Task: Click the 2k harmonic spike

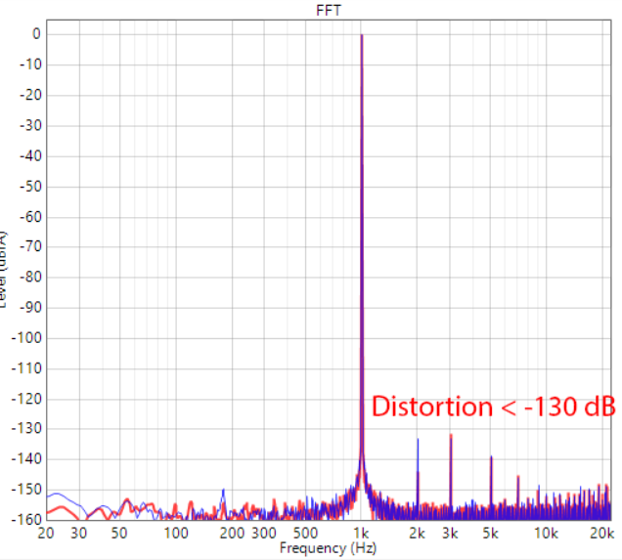Action: [418, 478]
